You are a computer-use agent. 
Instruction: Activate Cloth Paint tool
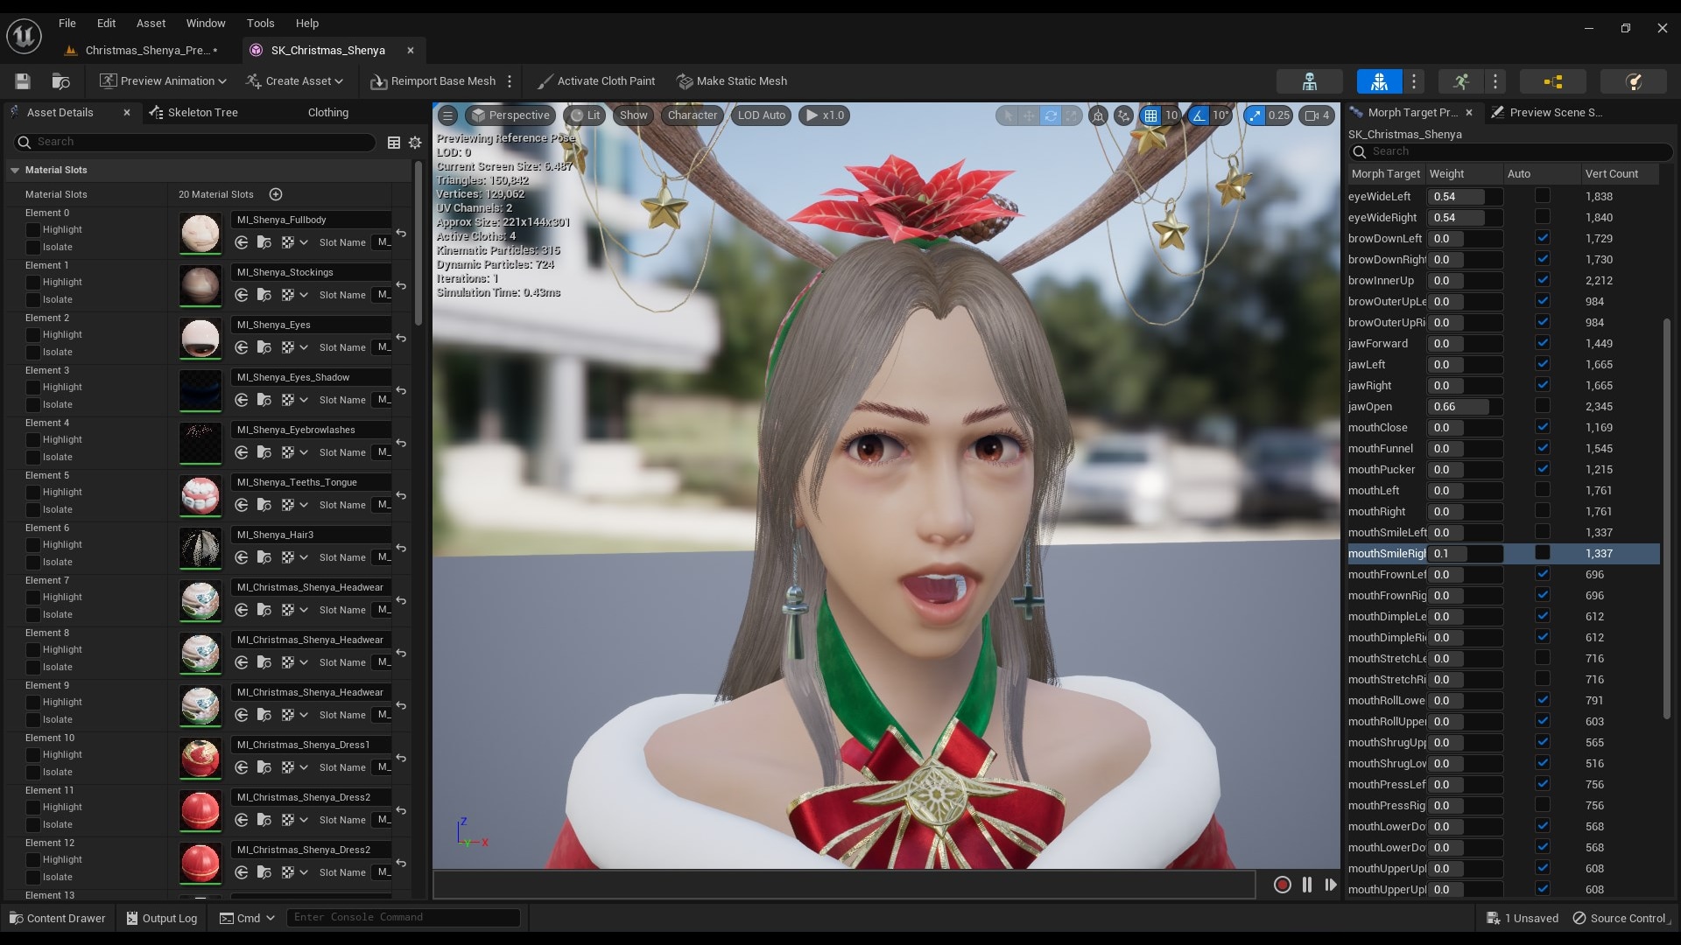click(x=596, y=80)
